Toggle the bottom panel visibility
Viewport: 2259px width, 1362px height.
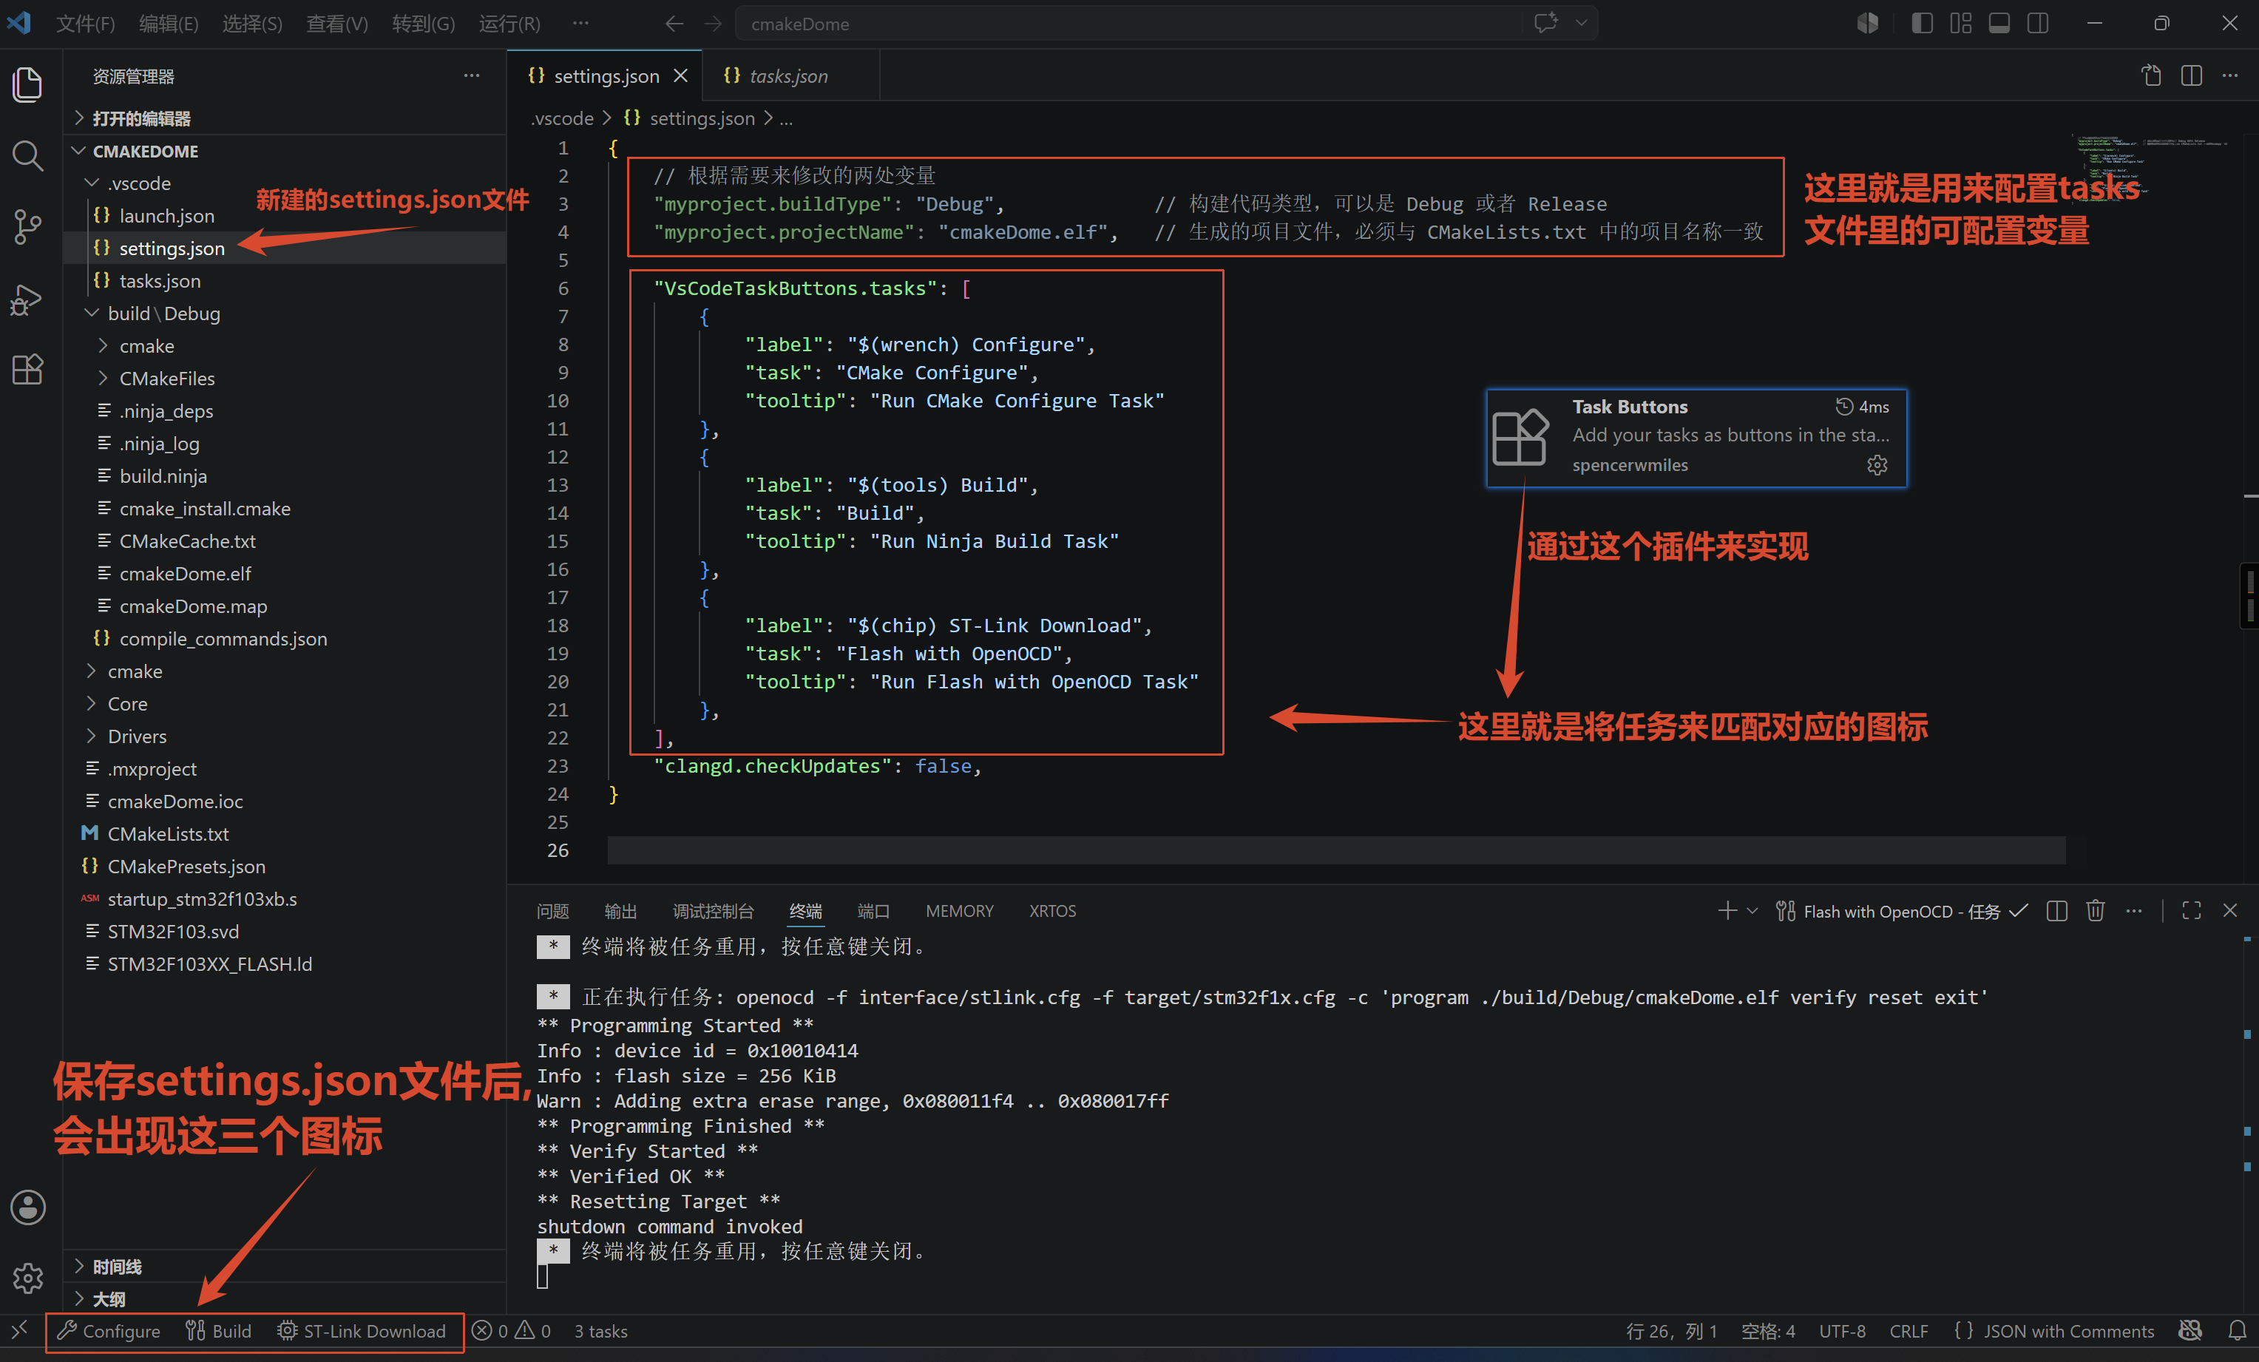coord(1999,23)
